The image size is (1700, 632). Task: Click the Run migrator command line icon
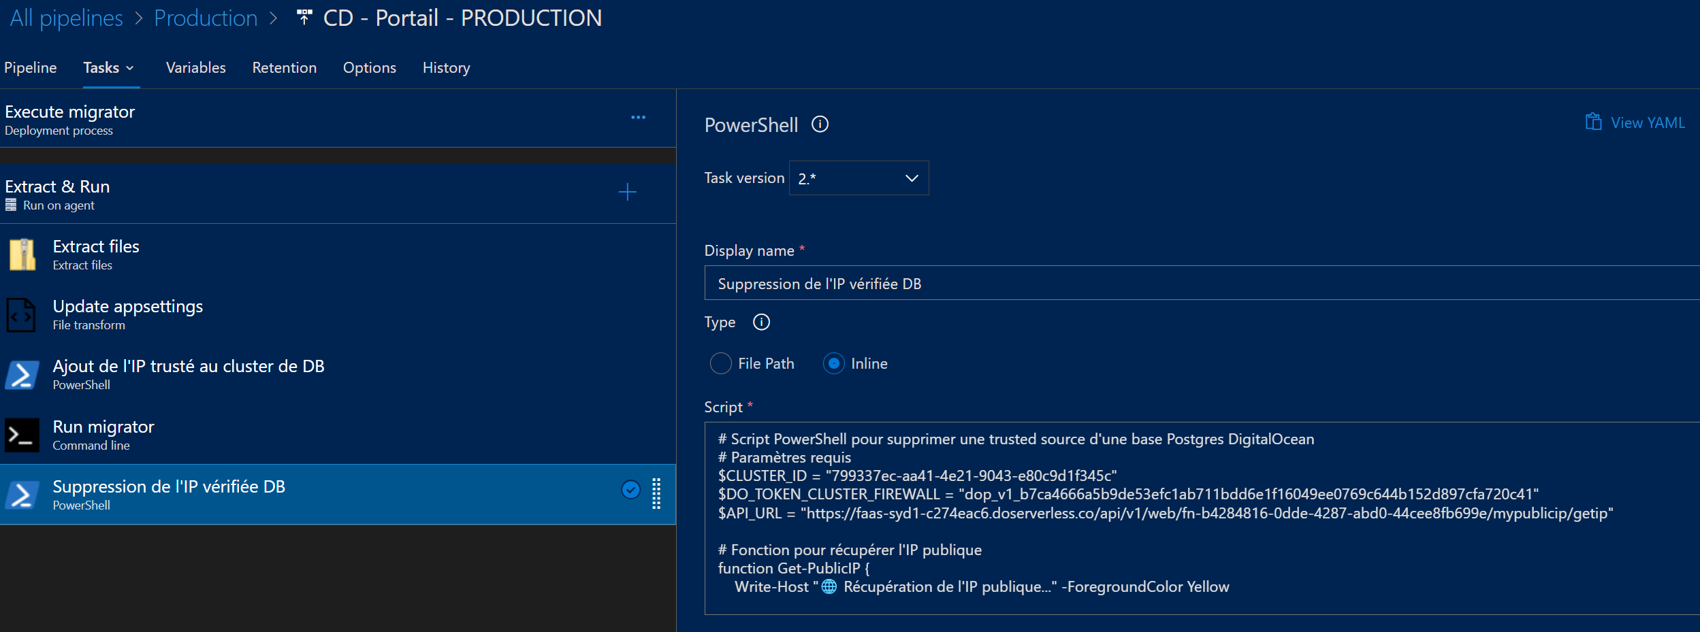pyautogui.click(x=21, y=435)
